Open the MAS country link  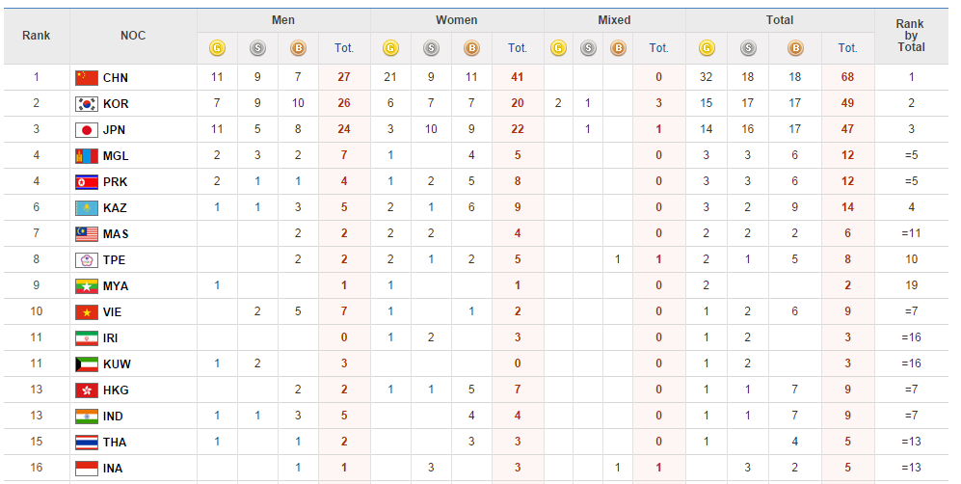tap(116, 234)
